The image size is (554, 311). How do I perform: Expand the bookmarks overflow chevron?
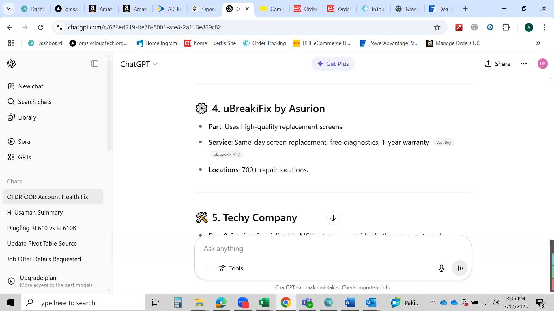coord(538,43)
